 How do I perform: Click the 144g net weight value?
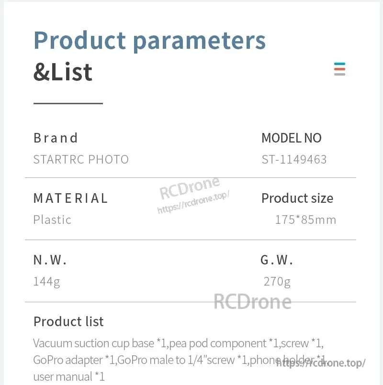click(46, 282)
